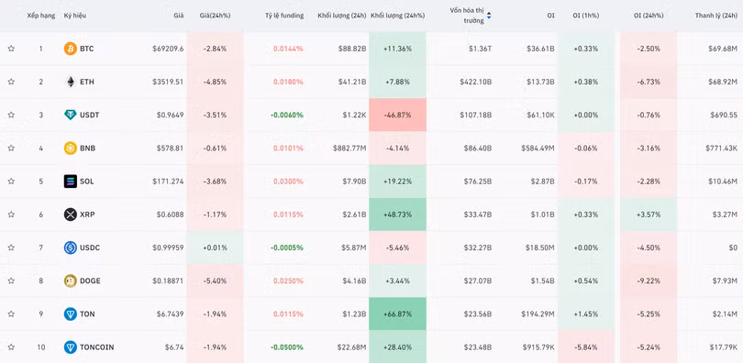Click the Ethereum ETH coin icon

[x=70, y=82]
